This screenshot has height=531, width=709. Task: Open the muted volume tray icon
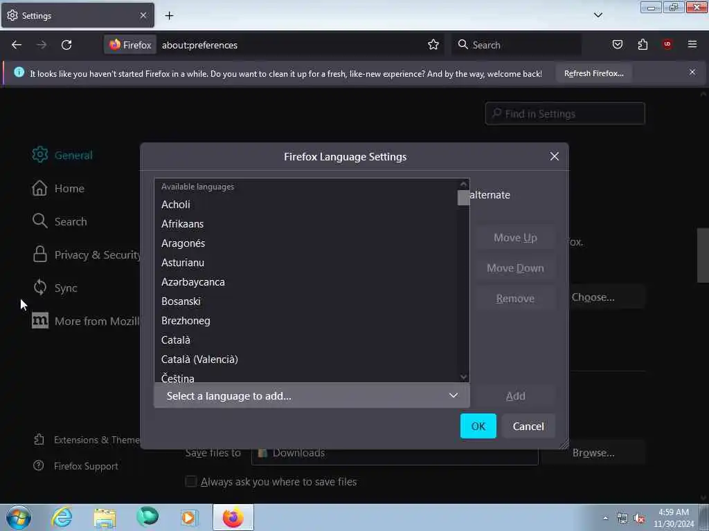(x=639, y=519)
